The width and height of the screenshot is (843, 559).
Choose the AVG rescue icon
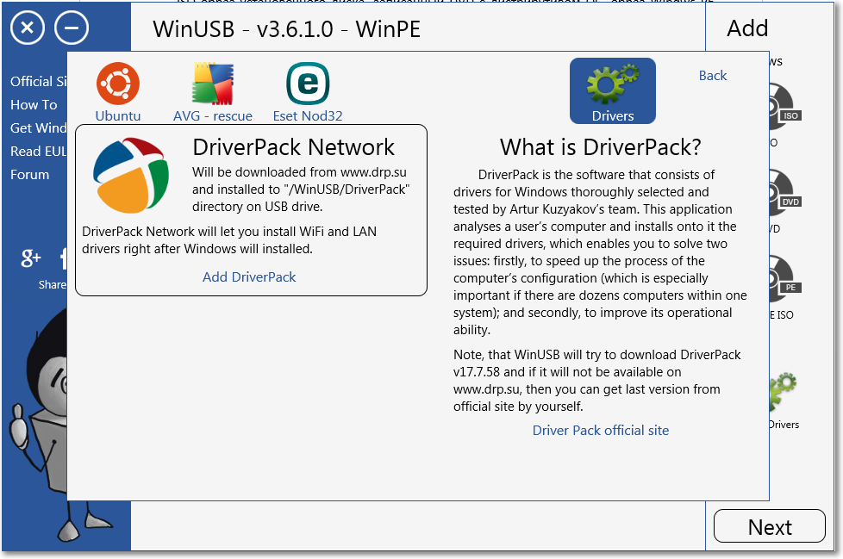pos(213,84)
